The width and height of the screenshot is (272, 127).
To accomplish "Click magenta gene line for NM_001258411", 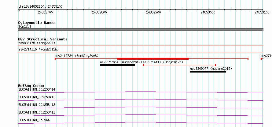I will tap(141, 115).
